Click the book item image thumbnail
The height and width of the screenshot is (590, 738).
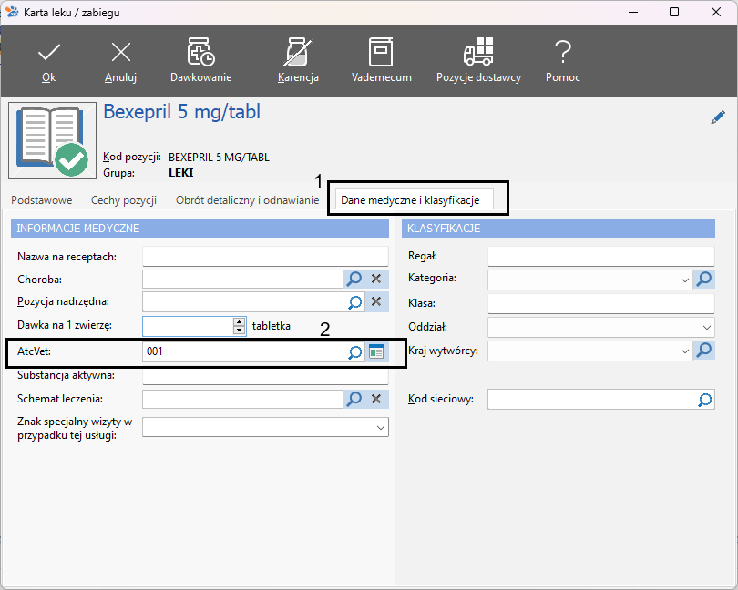coord(52,141)
